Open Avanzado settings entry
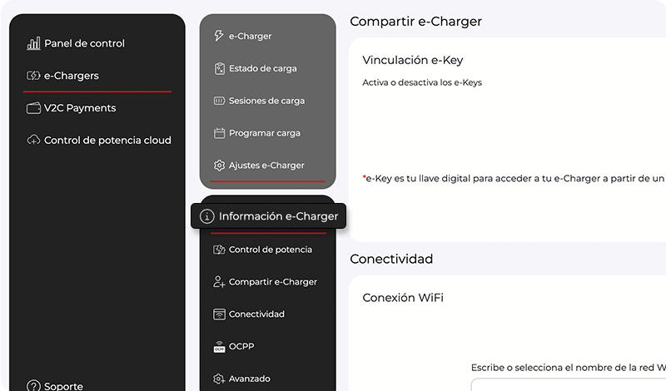Screen dimensions: 666x391 click(249, 379)
